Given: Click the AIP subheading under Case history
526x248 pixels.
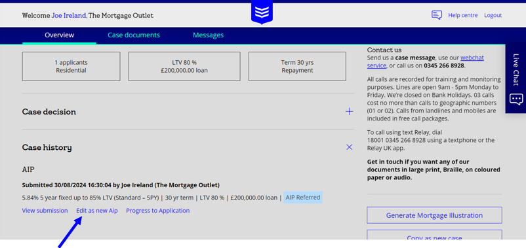Looking at the screenshot, I should pos(28,169).
